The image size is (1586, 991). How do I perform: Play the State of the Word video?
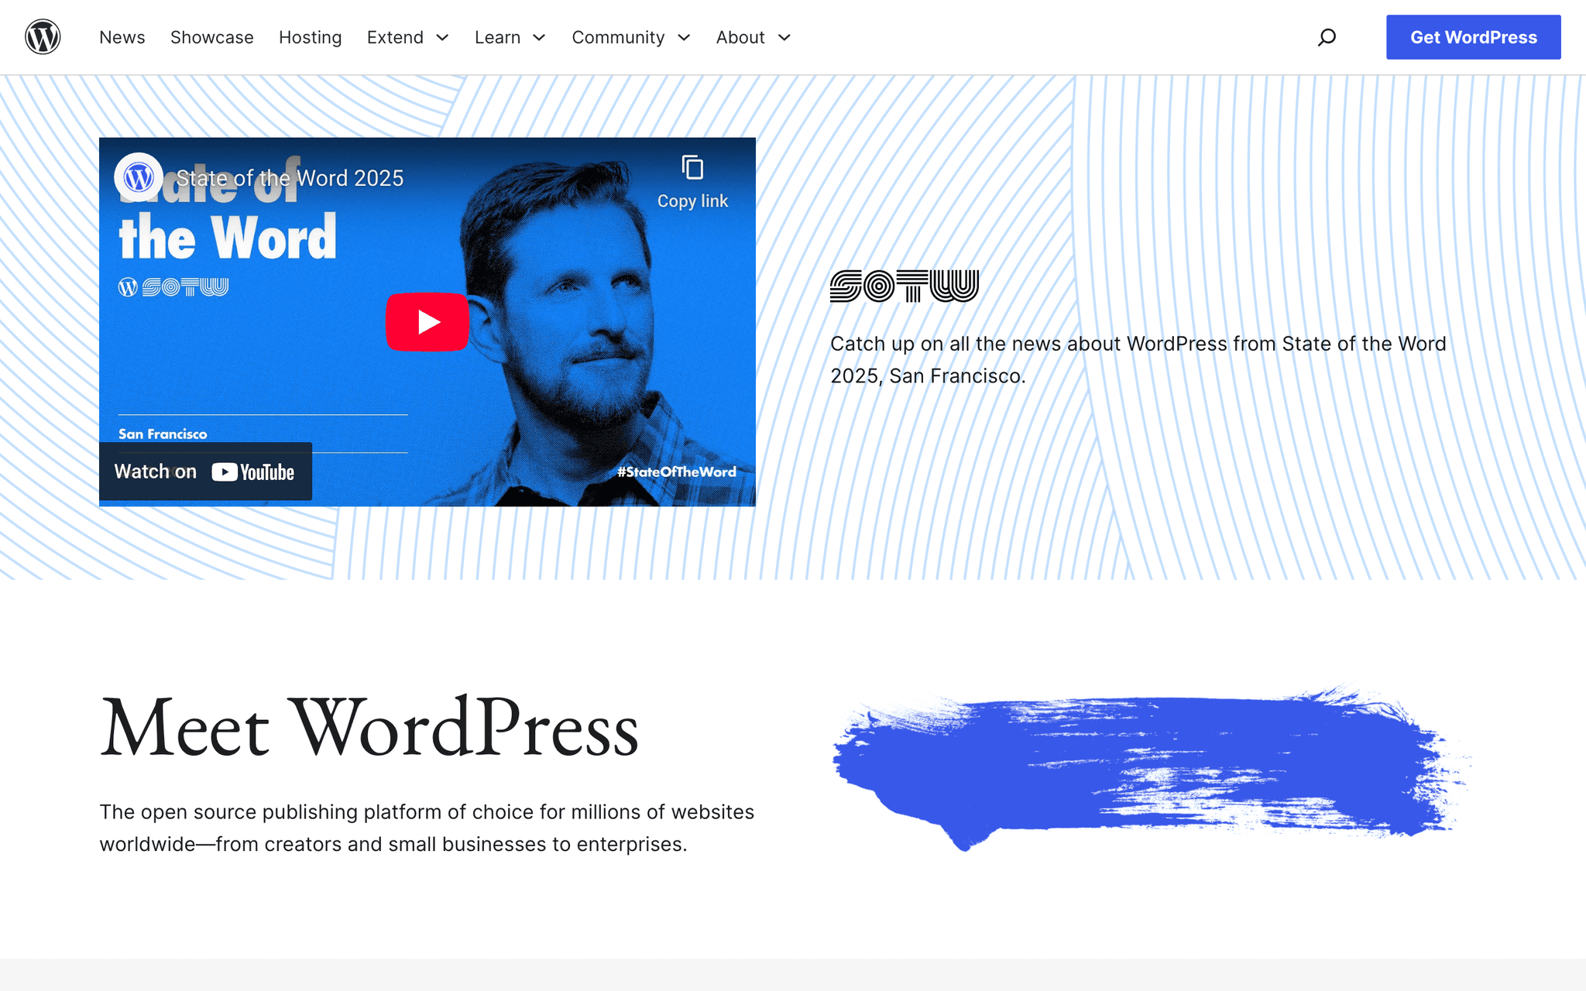pos(427,322)
